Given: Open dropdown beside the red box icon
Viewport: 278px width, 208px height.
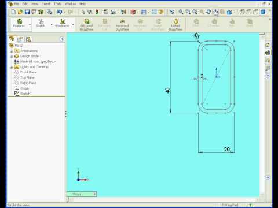Looking at the screenshot, I should [138, 12].
